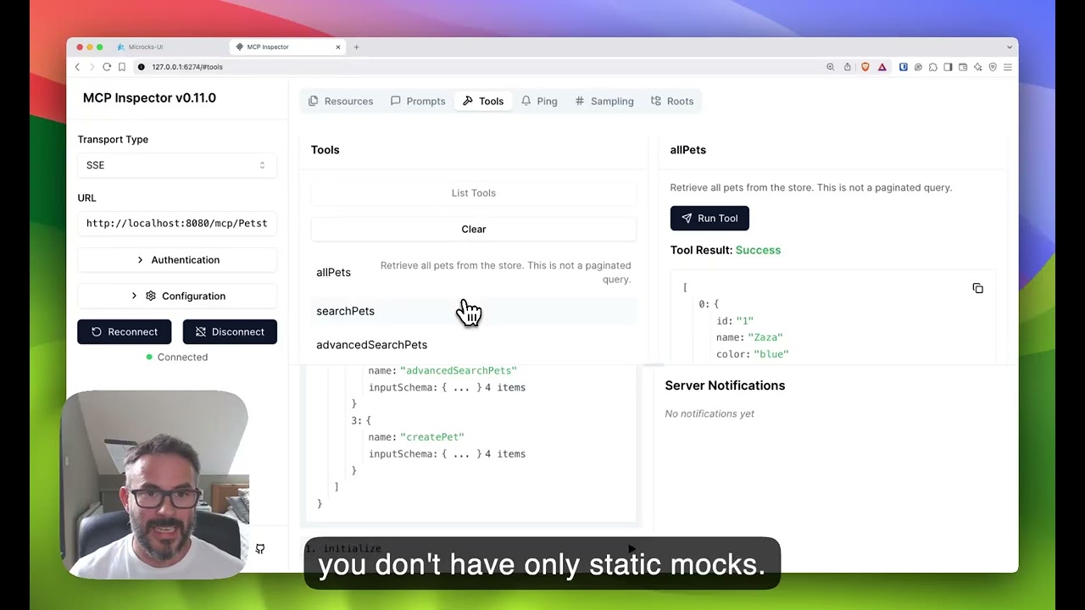Reload the page with the refresh icon
The height and width of the screenshot is (610, 1085).
tap(107, 67)
